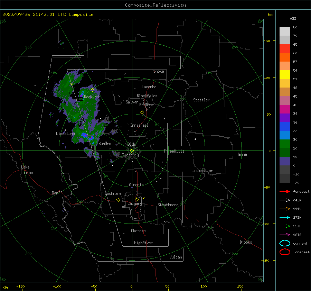Click the red swatch in dBZ scale
The width and height of the screenshot is (311, 291).
coord(285,49)
